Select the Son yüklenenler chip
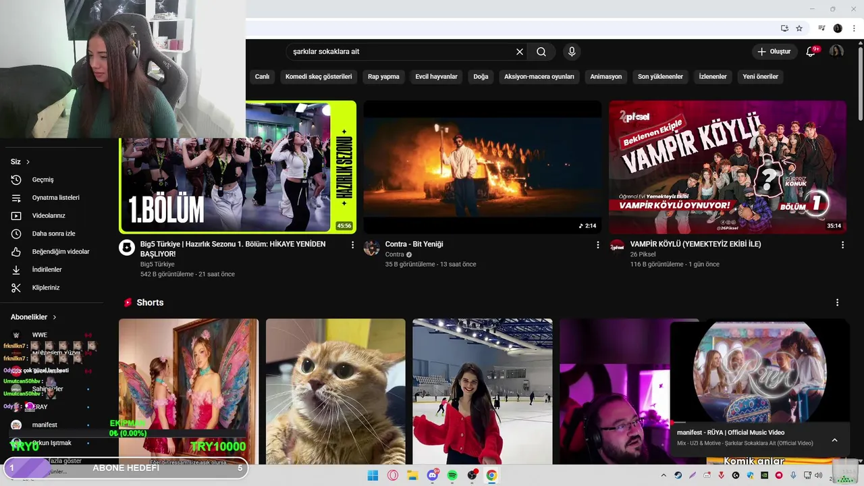This screenshot has height=486, width=864. pos(660,77)
